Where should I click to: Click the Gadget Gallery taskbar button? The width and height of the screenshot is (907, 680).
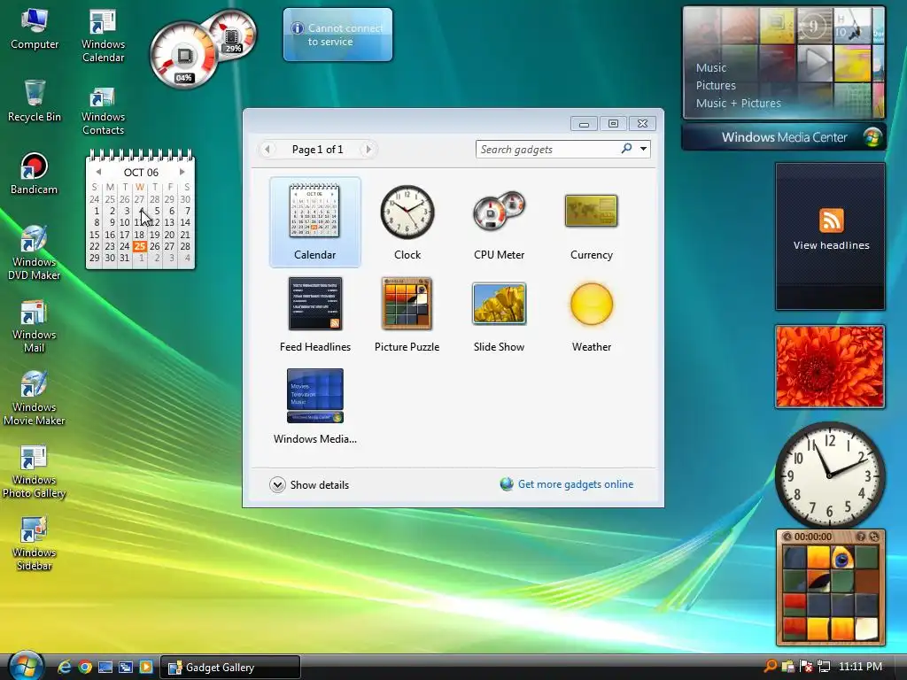coord(229,668)
